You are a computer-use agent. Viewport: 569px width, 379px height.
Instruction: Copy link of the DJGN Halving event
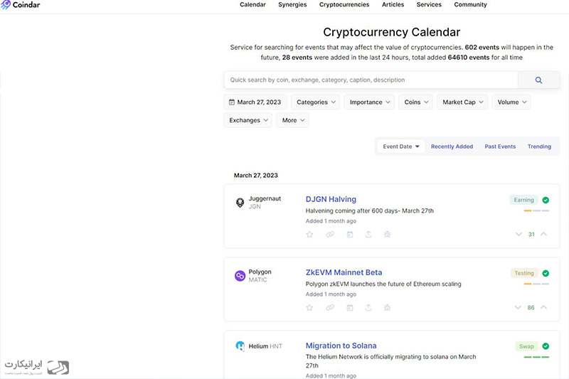[330, 234]
